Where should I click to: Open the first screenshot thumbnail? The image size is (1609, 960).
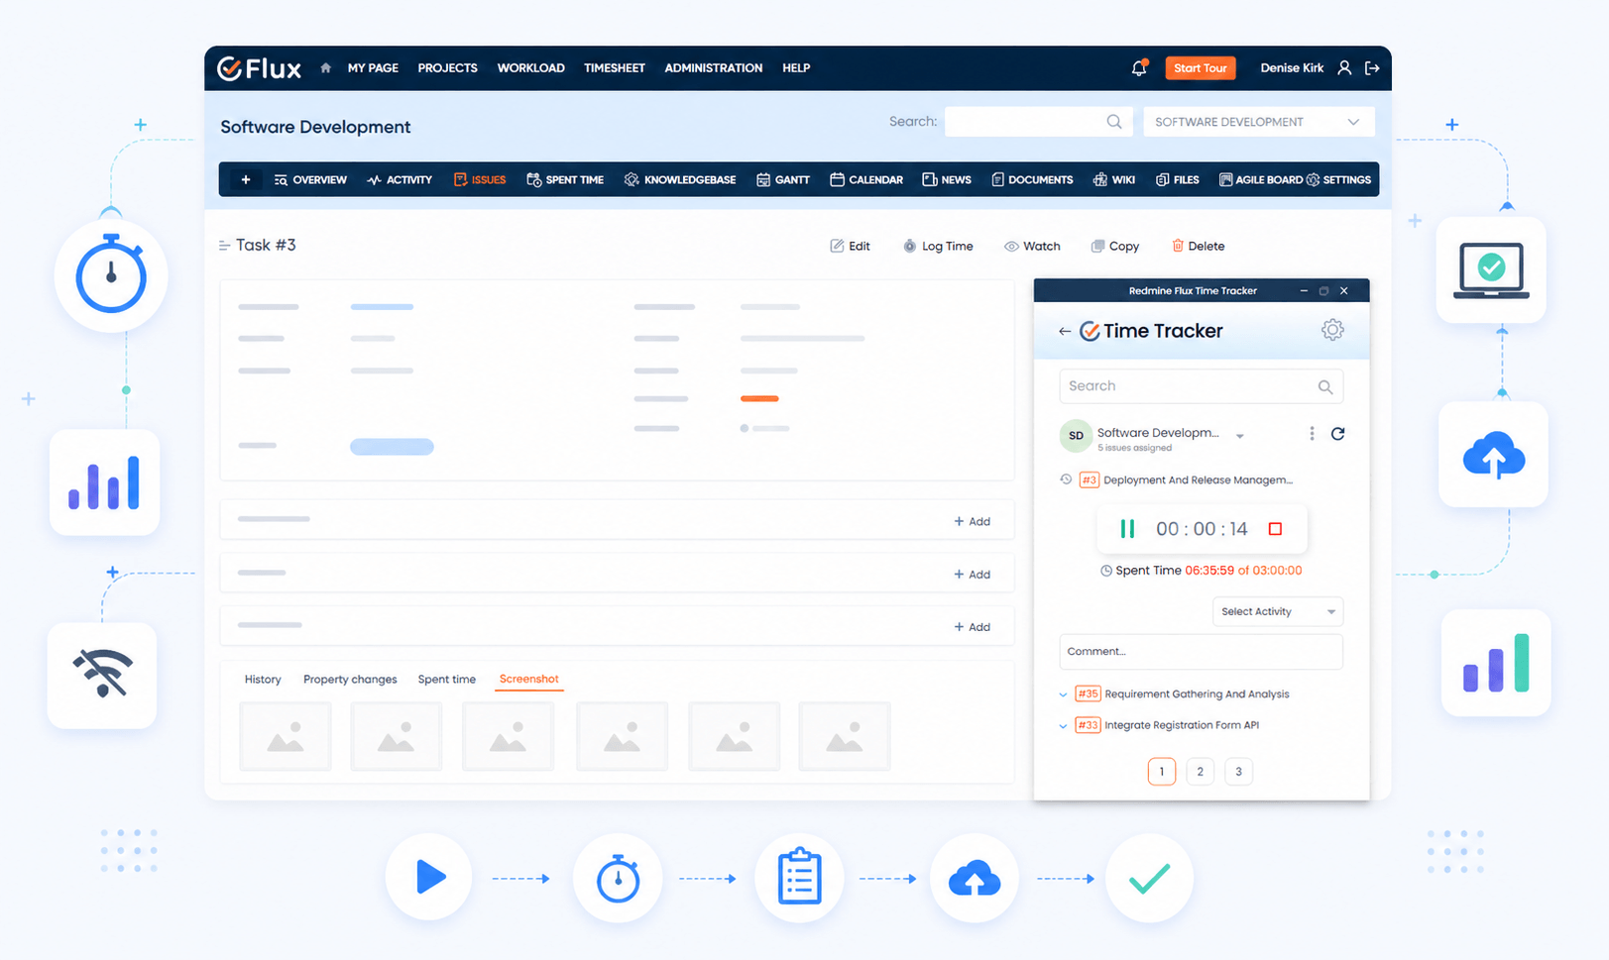tap(286, 736)
